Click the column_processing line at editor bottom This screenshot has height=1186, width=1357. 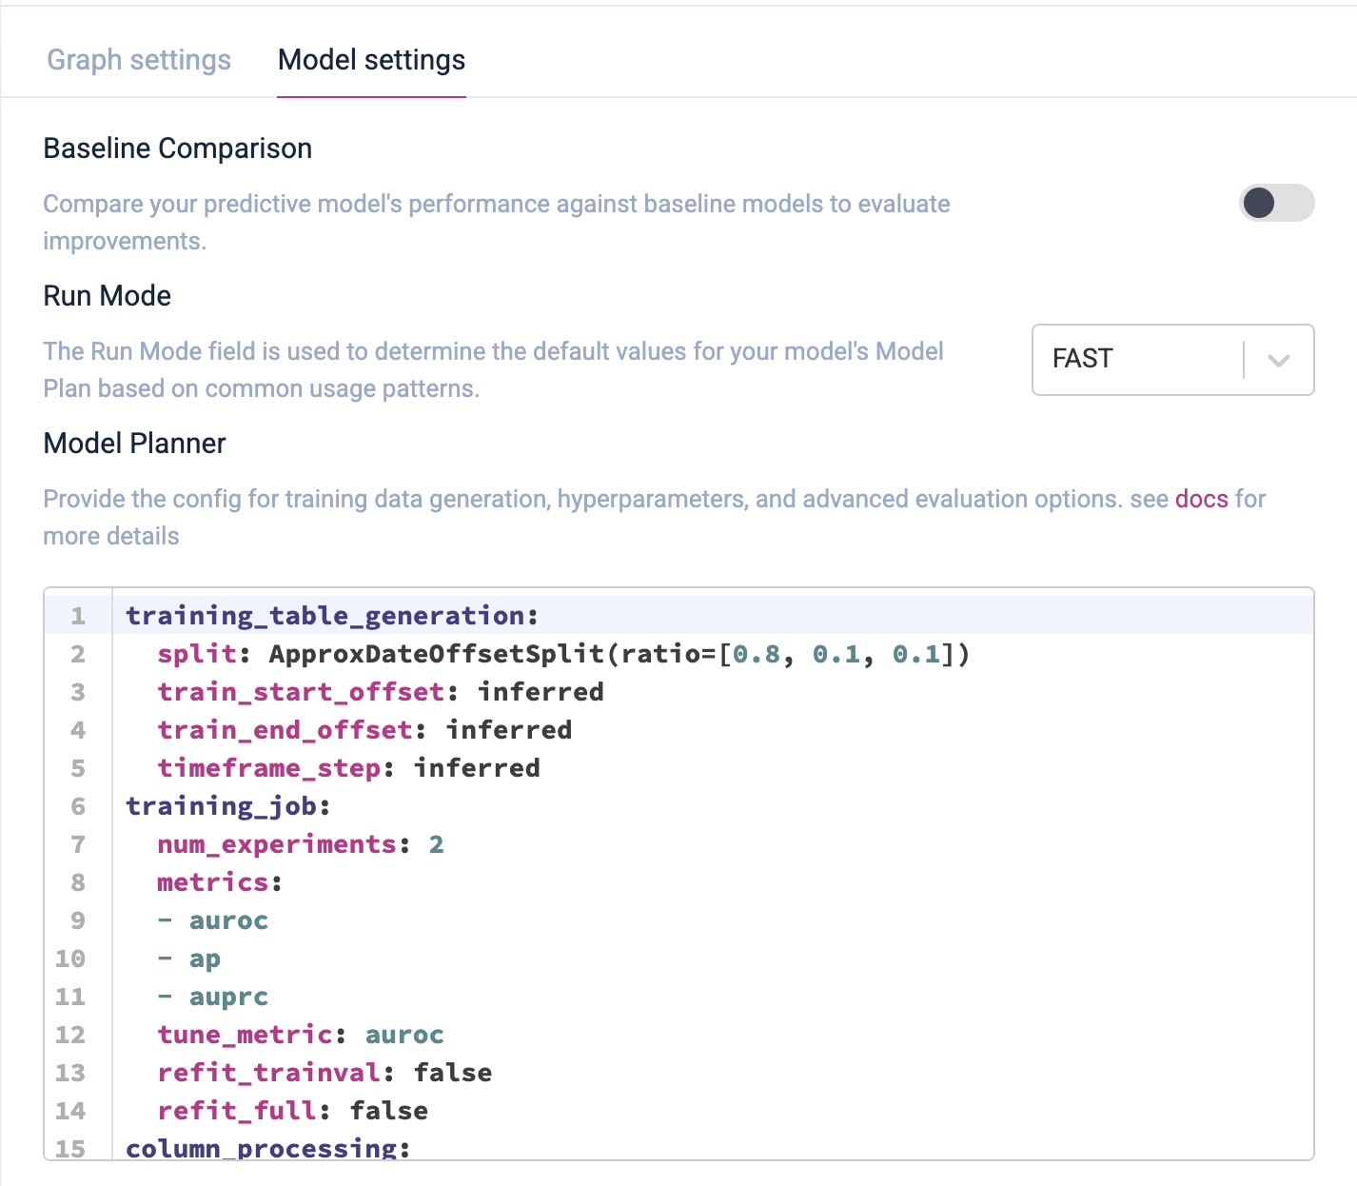pyautogui.click(x=267, y=1148)
